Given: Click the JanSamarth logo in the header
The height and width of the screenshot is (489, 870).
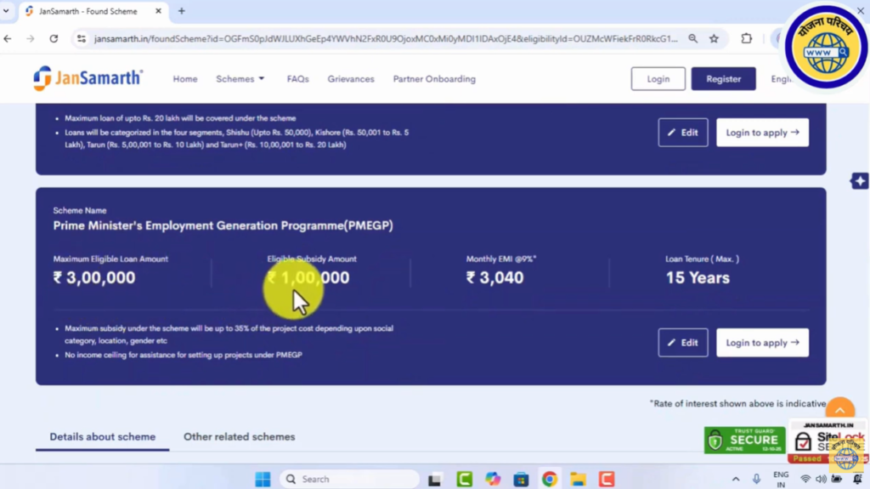Looking at the screenshot, I should click(x=88, y=78).
